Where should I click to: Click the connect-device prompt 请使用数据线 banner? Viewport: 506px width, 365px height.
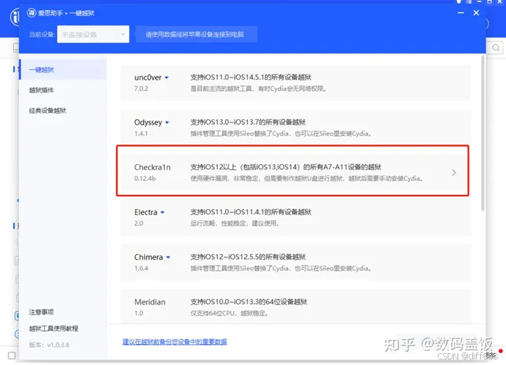point(196,34)
